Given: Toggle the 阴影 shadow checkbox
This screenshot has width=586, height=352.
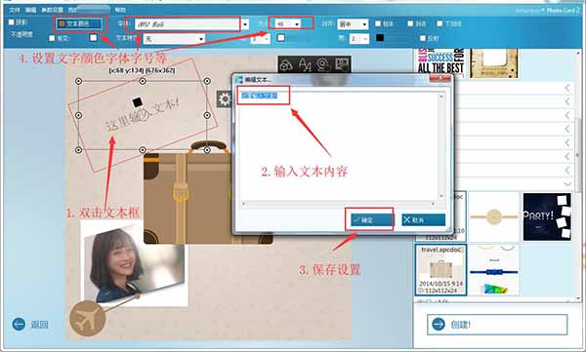Looking at the screenshot, I should (x=11, y=22).
